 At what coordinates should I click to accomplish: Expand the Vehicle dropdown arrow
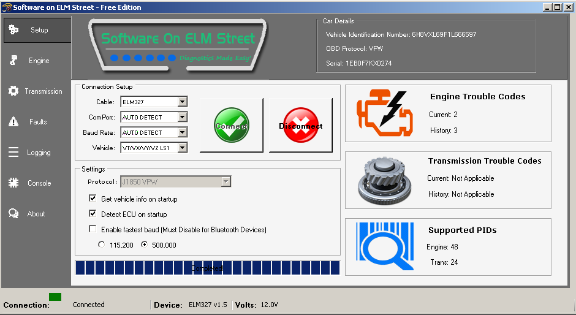click(183, 148)
